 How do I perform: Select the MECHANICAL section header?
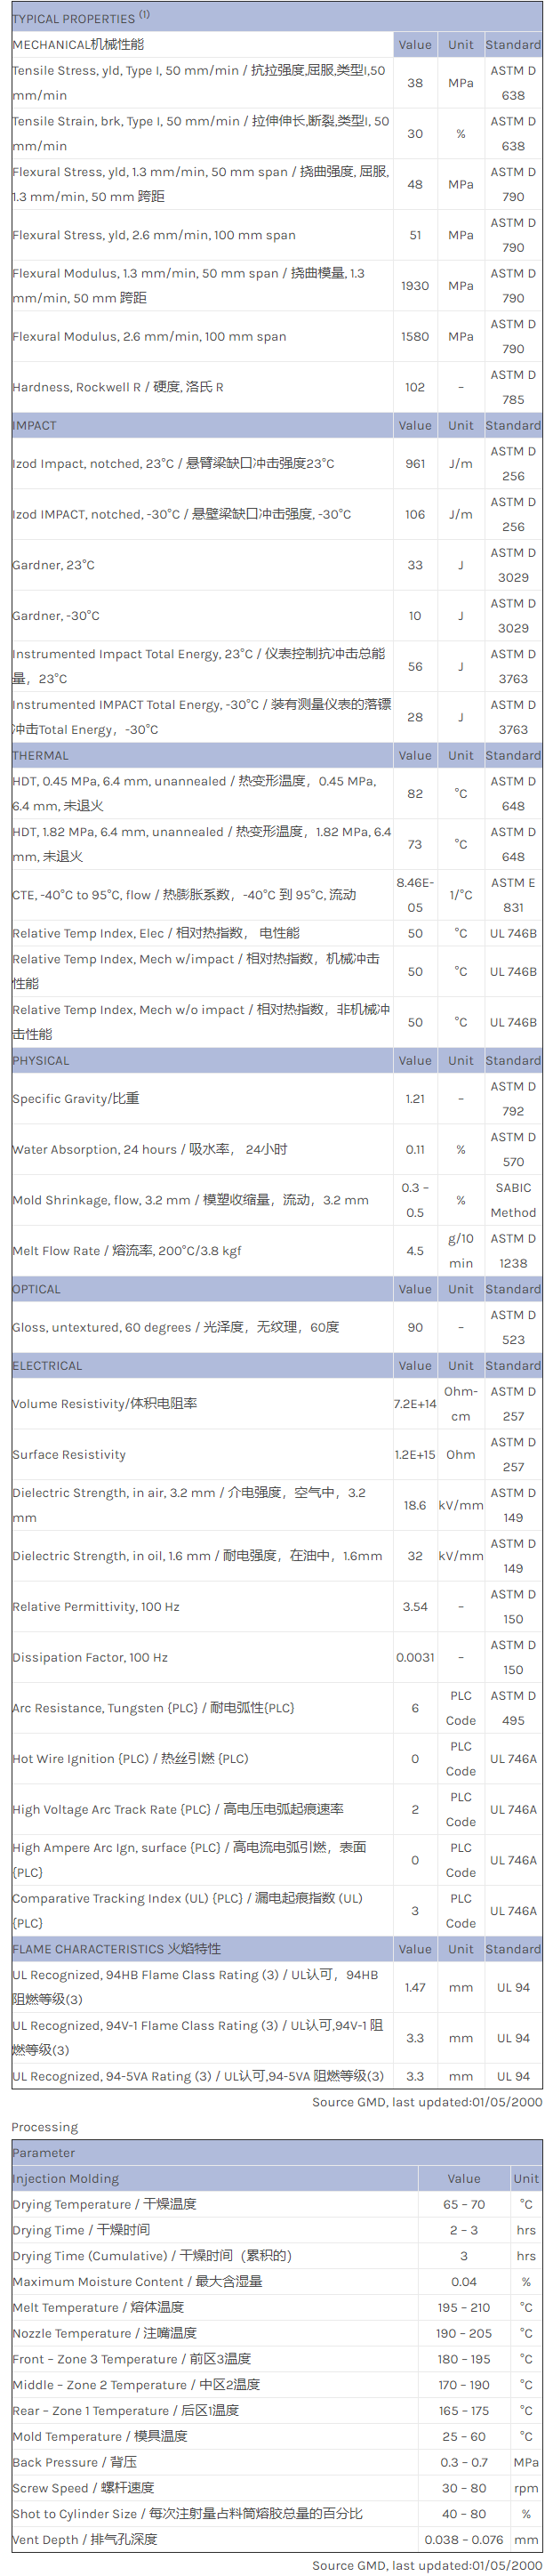pyautogui.click(x=78, y=44)
